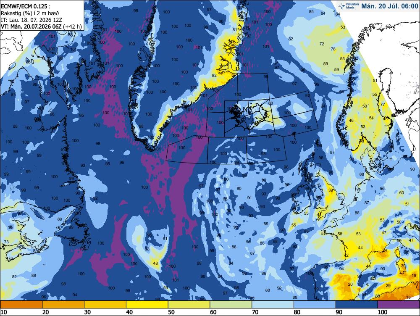Select the bright yellow 40–50 legend swatch
This screenshot has height=316, width=420.
click(147, 305)
